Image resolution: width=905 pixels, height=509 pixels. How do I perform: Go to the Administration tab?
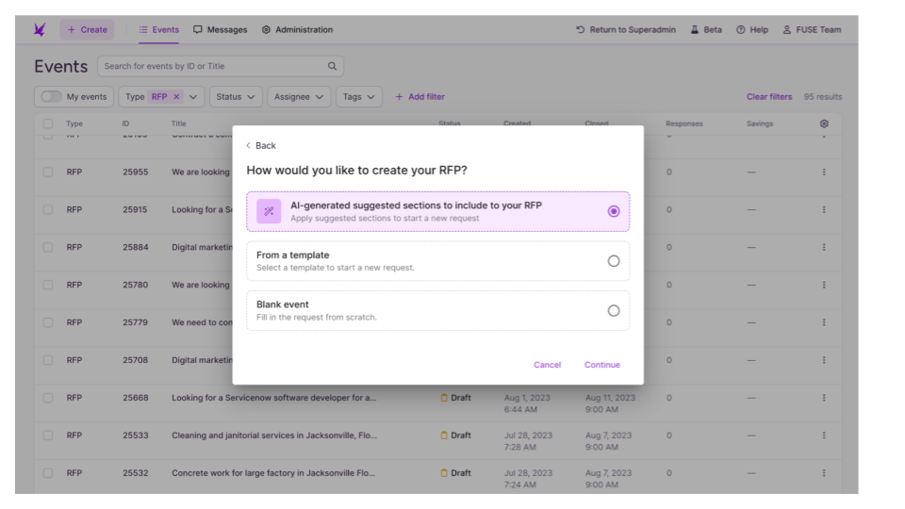297,30
